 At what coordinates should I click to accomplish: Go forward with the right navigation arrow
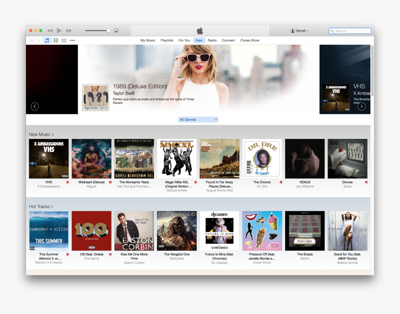(38, 40)
